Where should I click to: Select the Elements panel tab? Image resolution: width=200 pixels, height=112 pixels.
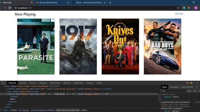[12, 83]
